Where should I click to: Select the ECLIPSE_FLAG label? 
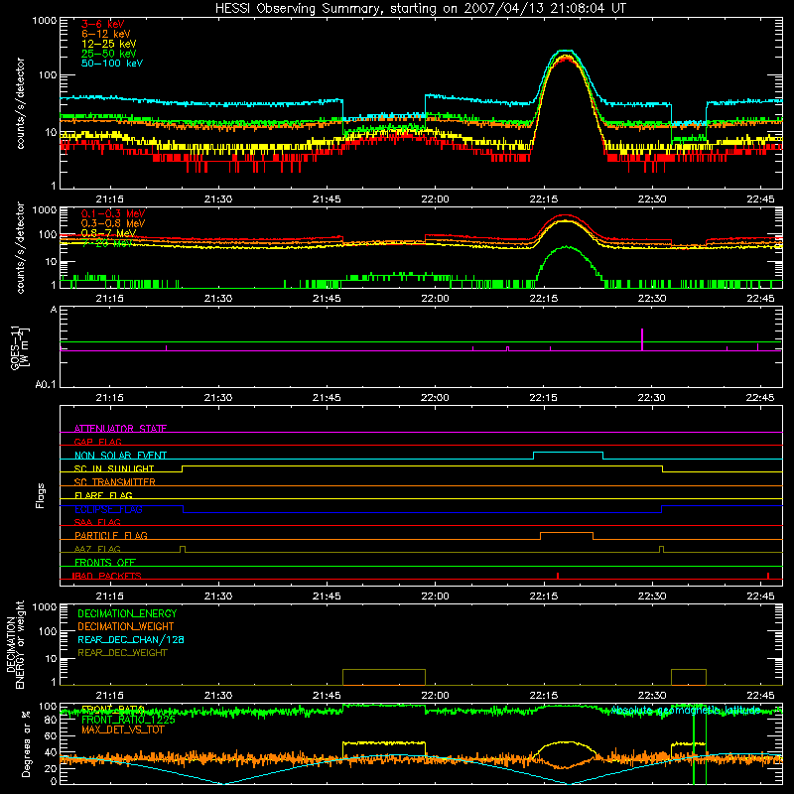click(x=108, y=509)
